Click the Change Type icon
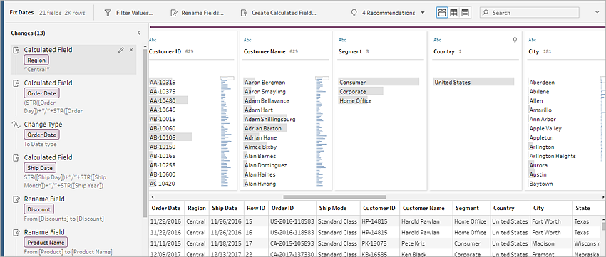Screen dimensions: 606x257 (16, 125)
